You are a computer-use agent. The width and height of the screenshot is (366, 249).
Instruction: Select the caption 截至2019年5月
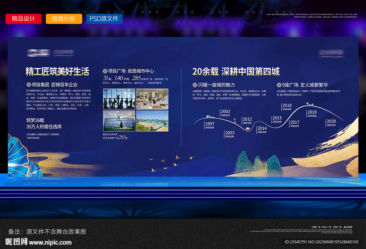110,134
